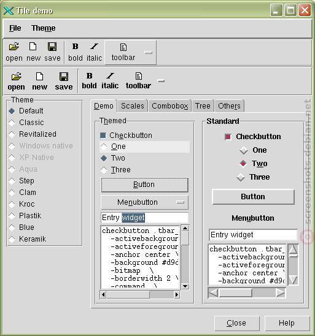The image size is (315, 336).
Task: Open the Theme menu in menu bar
Action: (44, 28)
